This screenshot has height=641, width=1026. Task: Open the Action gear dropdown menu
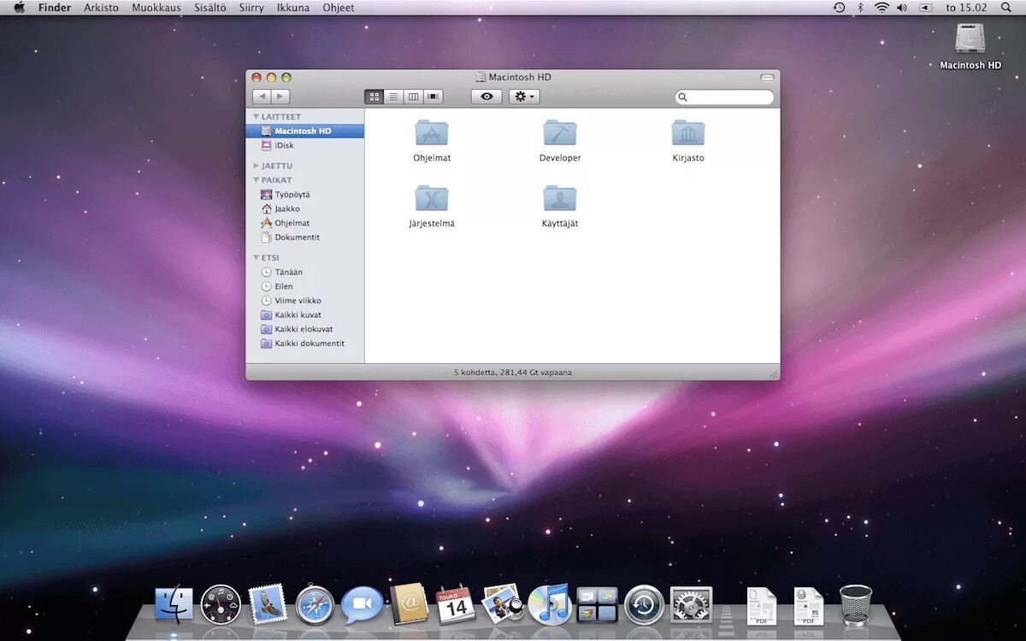point(524,97)
